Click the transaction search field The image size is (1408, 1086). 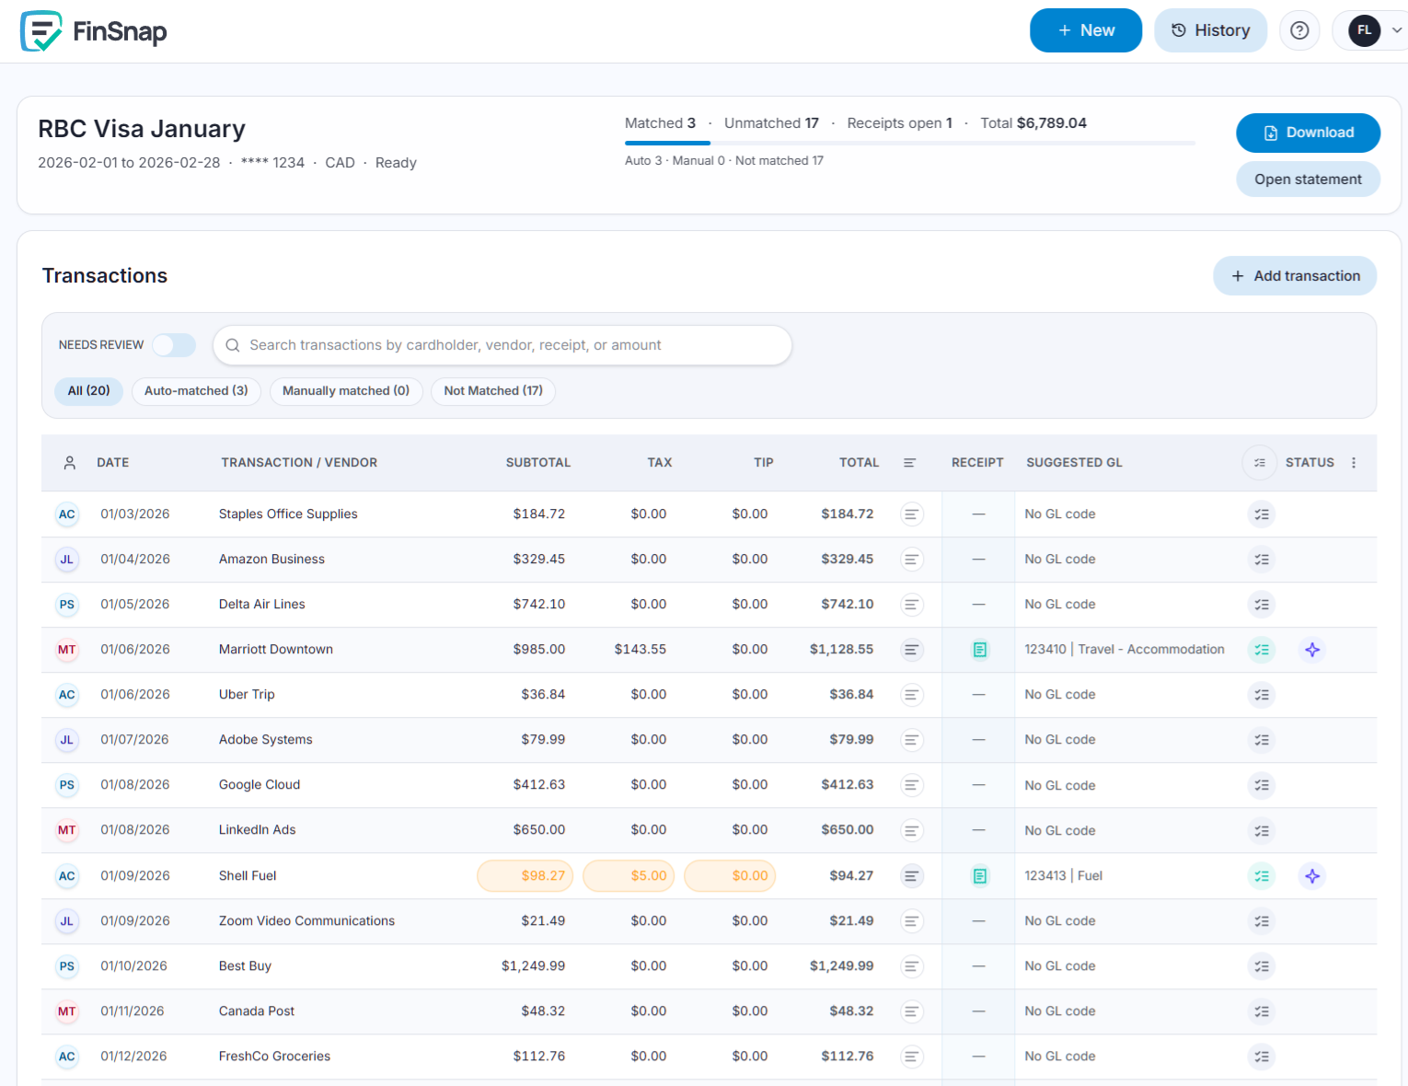tap(502, 345)
